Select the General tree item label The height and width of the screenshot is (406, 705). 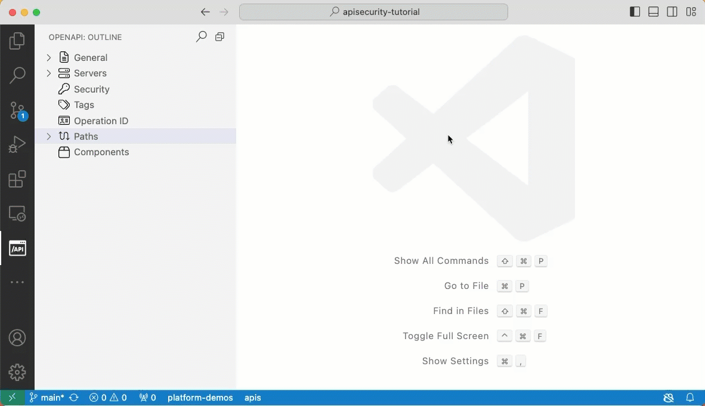(91, 57)
